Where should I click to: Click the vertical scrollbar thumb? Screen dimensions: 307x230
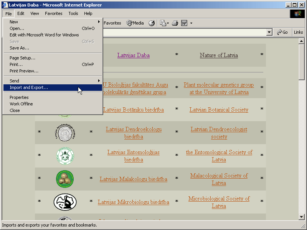(x=301, y=62)
